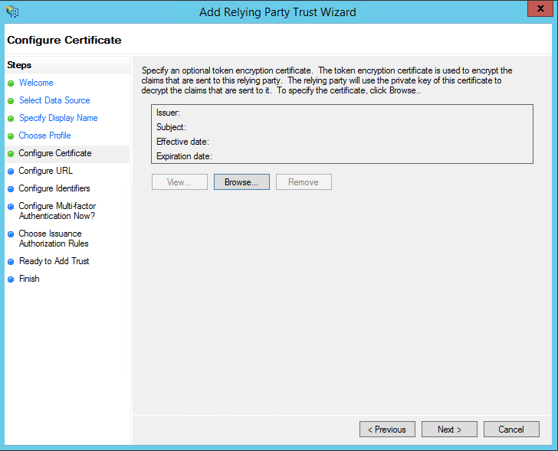Image resolution: width=558 pixels, height=451 pixels.
Task: Select Configure Multi-factor Authentication Now step
Action: tap(57, 211)
